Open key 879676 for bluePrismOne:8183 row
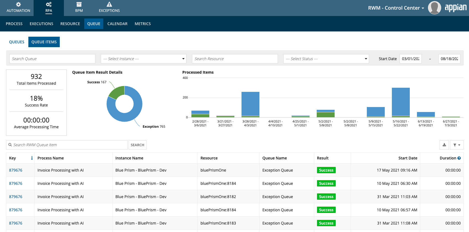This screenshot has width=469, height=232. pos(16,223)
